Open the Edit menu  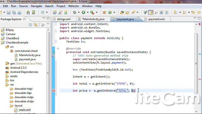tap(5, 6)
